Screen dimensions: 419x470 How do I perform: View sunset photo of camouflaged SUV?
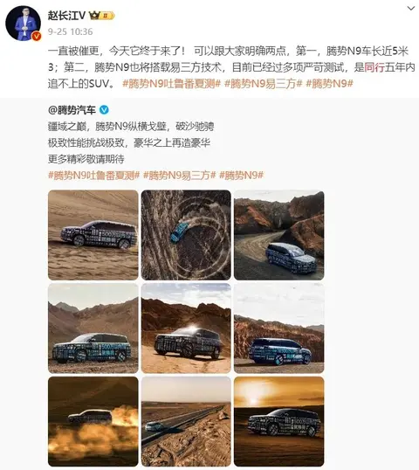tap(278, 421)
